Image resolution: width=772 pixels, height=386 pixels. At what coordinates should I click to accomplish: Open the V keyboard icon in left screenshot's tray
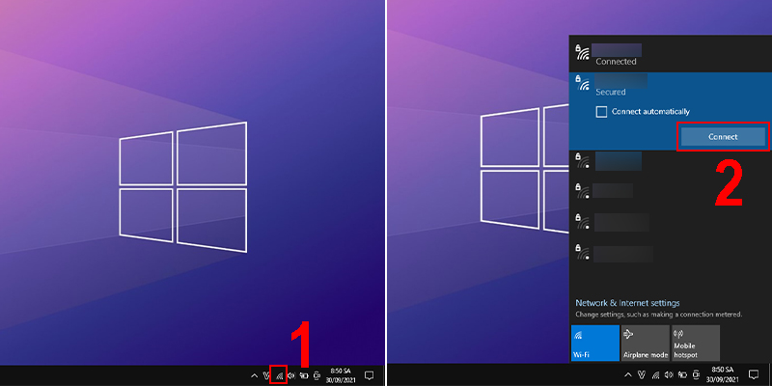pyautogui.click(x=266, y=375)
